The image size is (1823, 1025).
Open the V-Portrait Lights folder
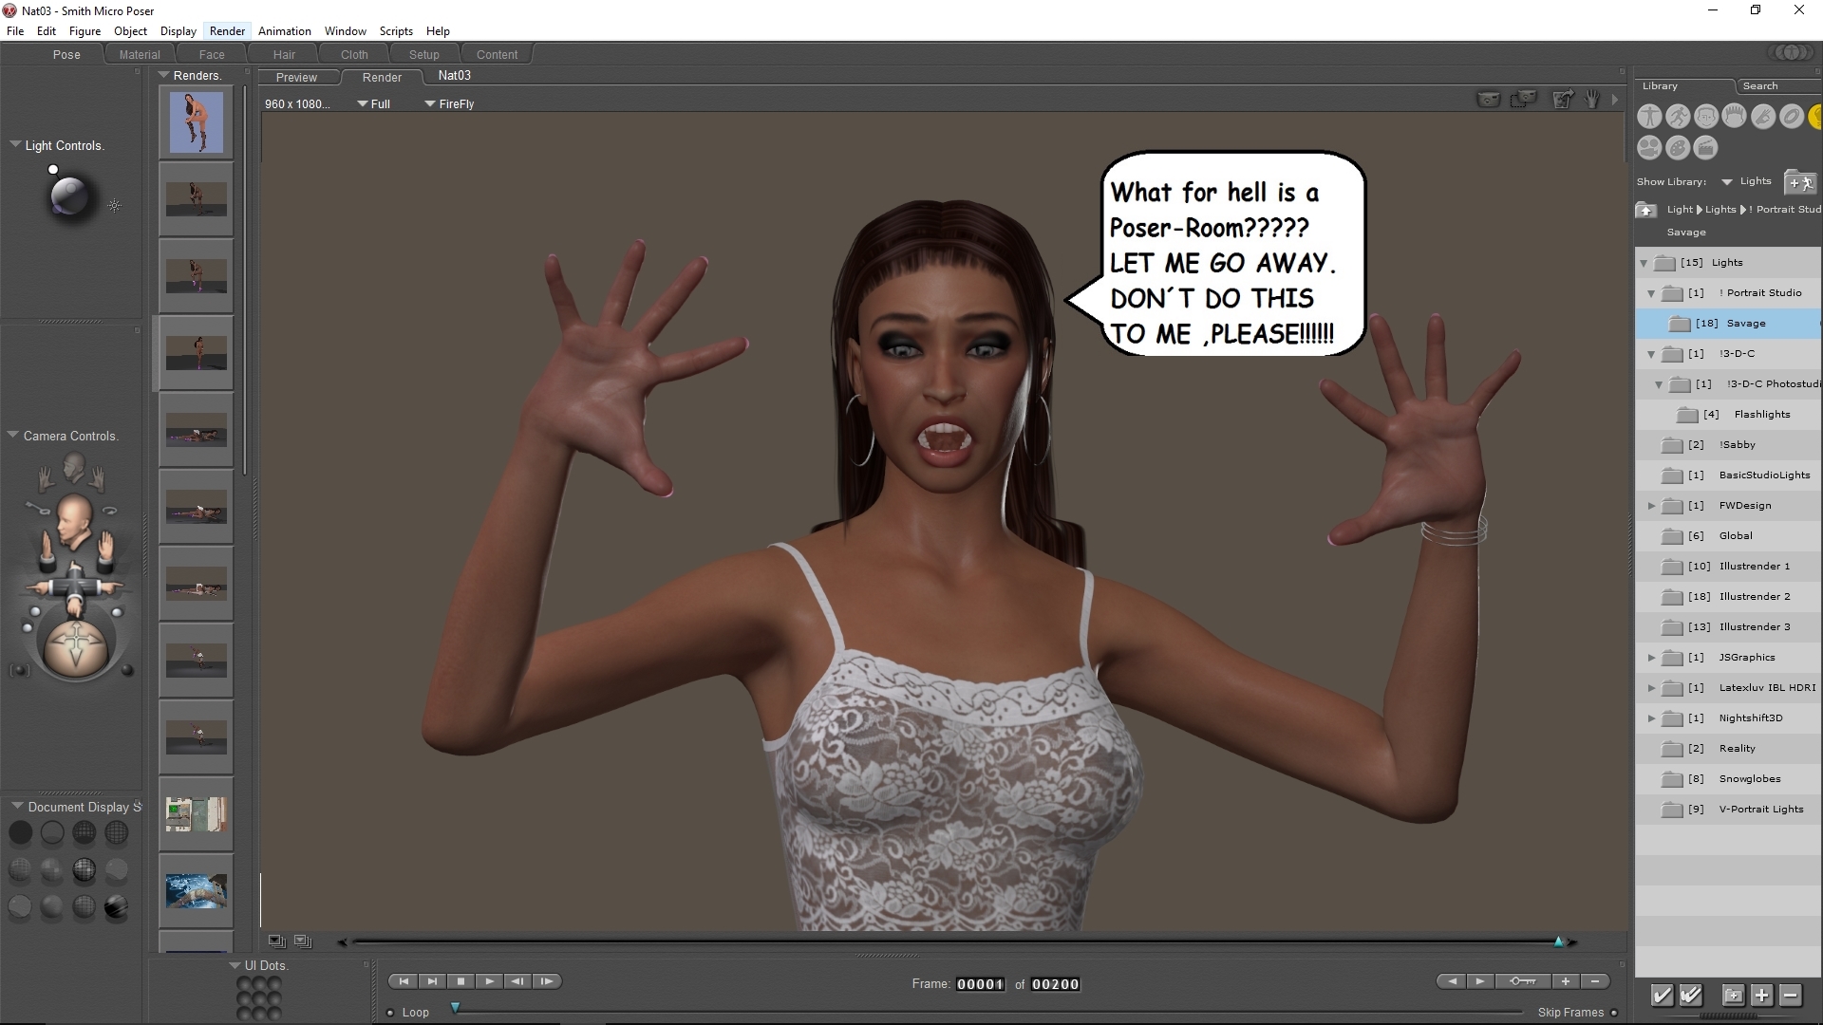click(1759, 810)
